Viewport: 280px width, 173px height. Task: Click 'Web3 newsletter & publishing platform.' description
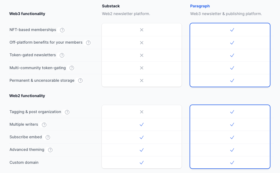click(x=226, y=14)
